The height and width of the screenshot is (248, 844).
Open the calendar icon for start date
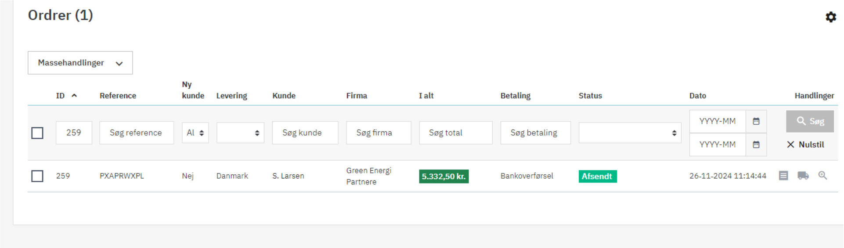[x=756, y=122]
